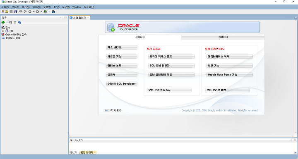Screen dimensions: 298x159
Task: Switch to the 시작하기 tab
Action: [x=140, y=37]
